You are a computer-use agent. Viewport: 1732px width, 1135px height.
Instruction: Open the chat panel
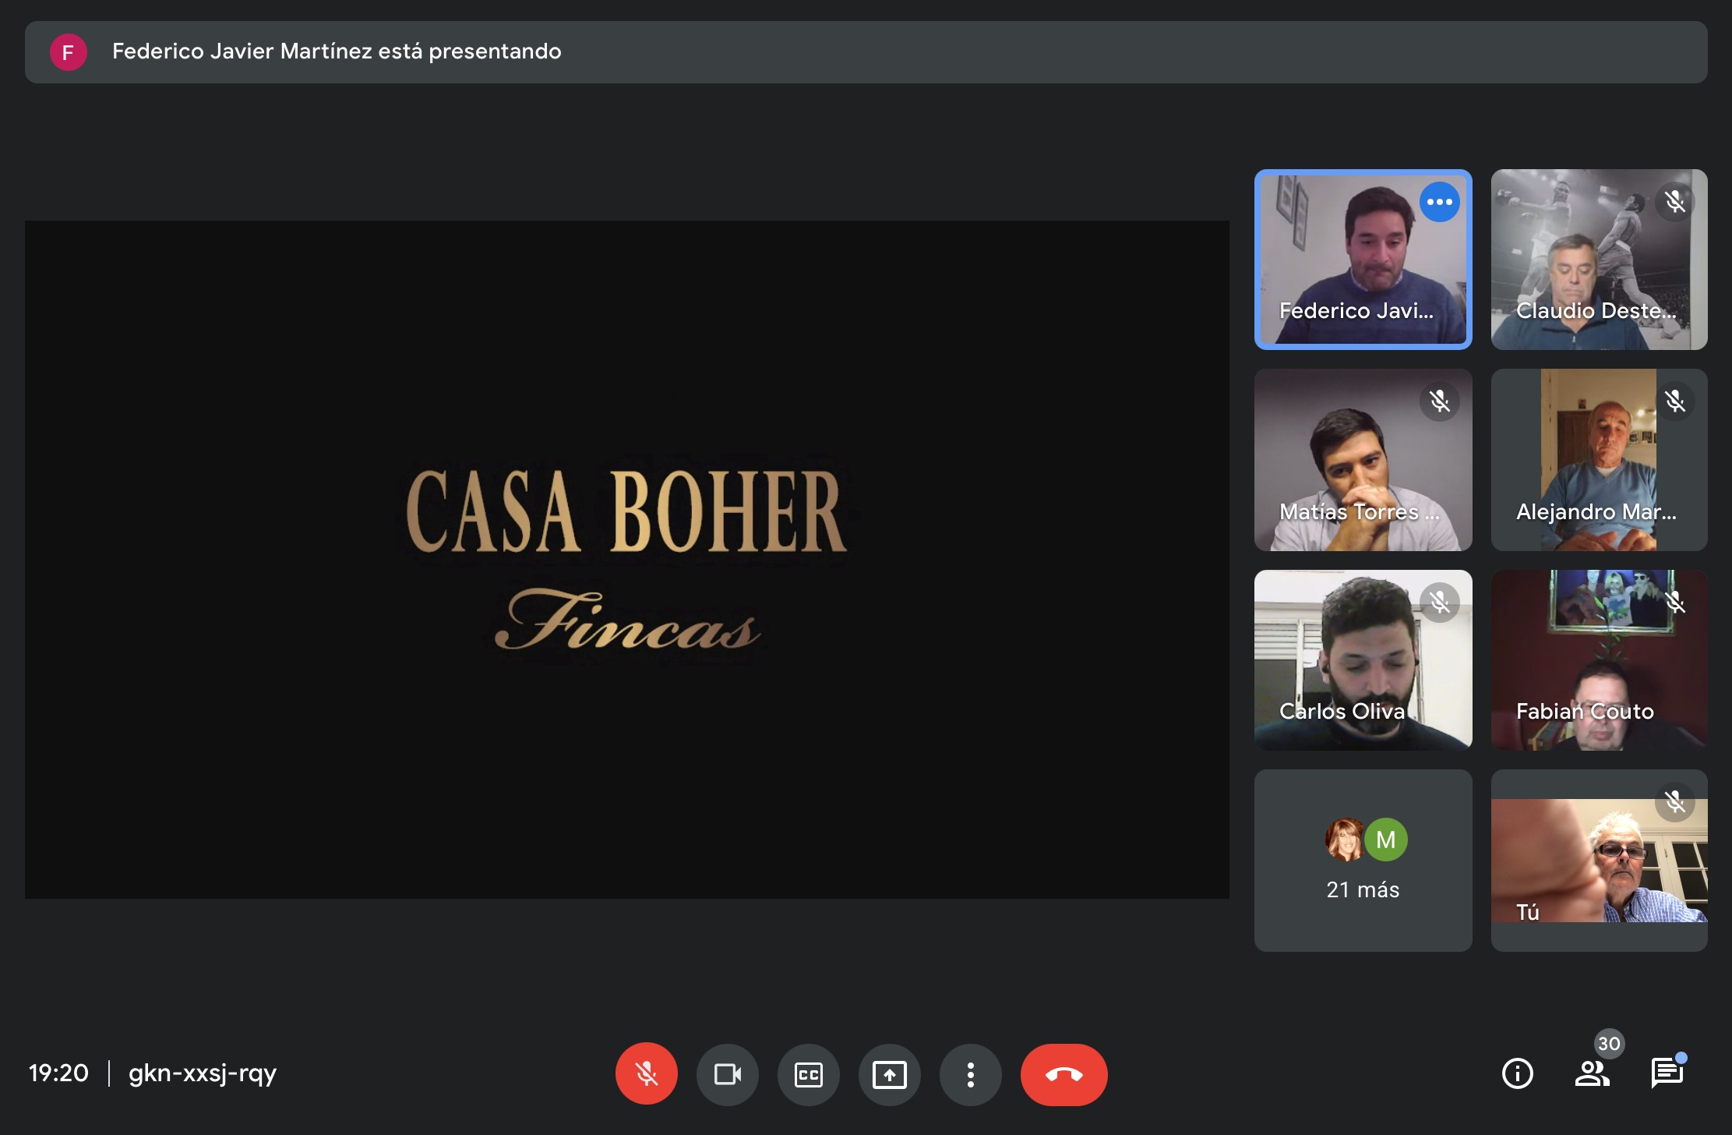(1667, 1073)
